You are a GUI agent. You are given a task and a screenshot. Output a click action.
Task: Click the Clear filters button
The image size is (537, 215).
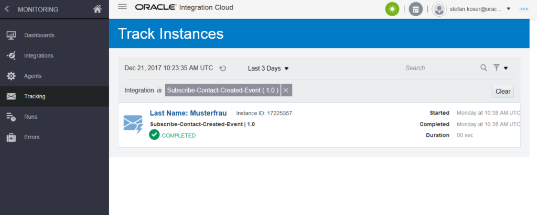(503, 91)
